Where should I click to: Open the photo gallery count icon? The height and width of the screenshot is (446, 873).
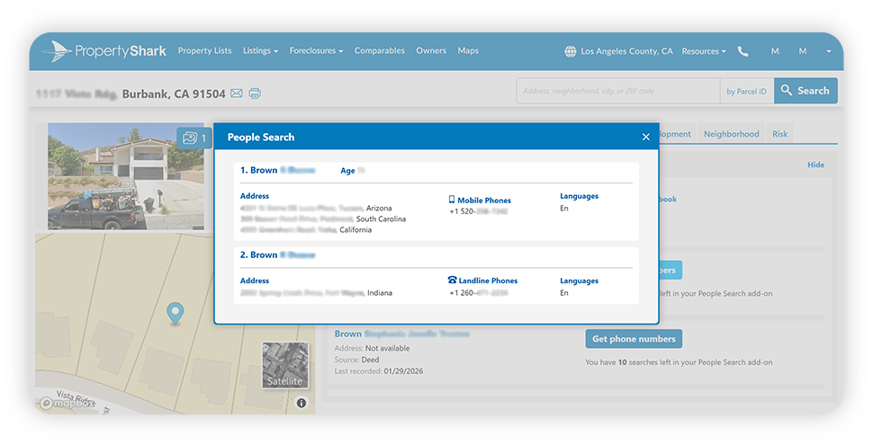click(x=194, y=138)
